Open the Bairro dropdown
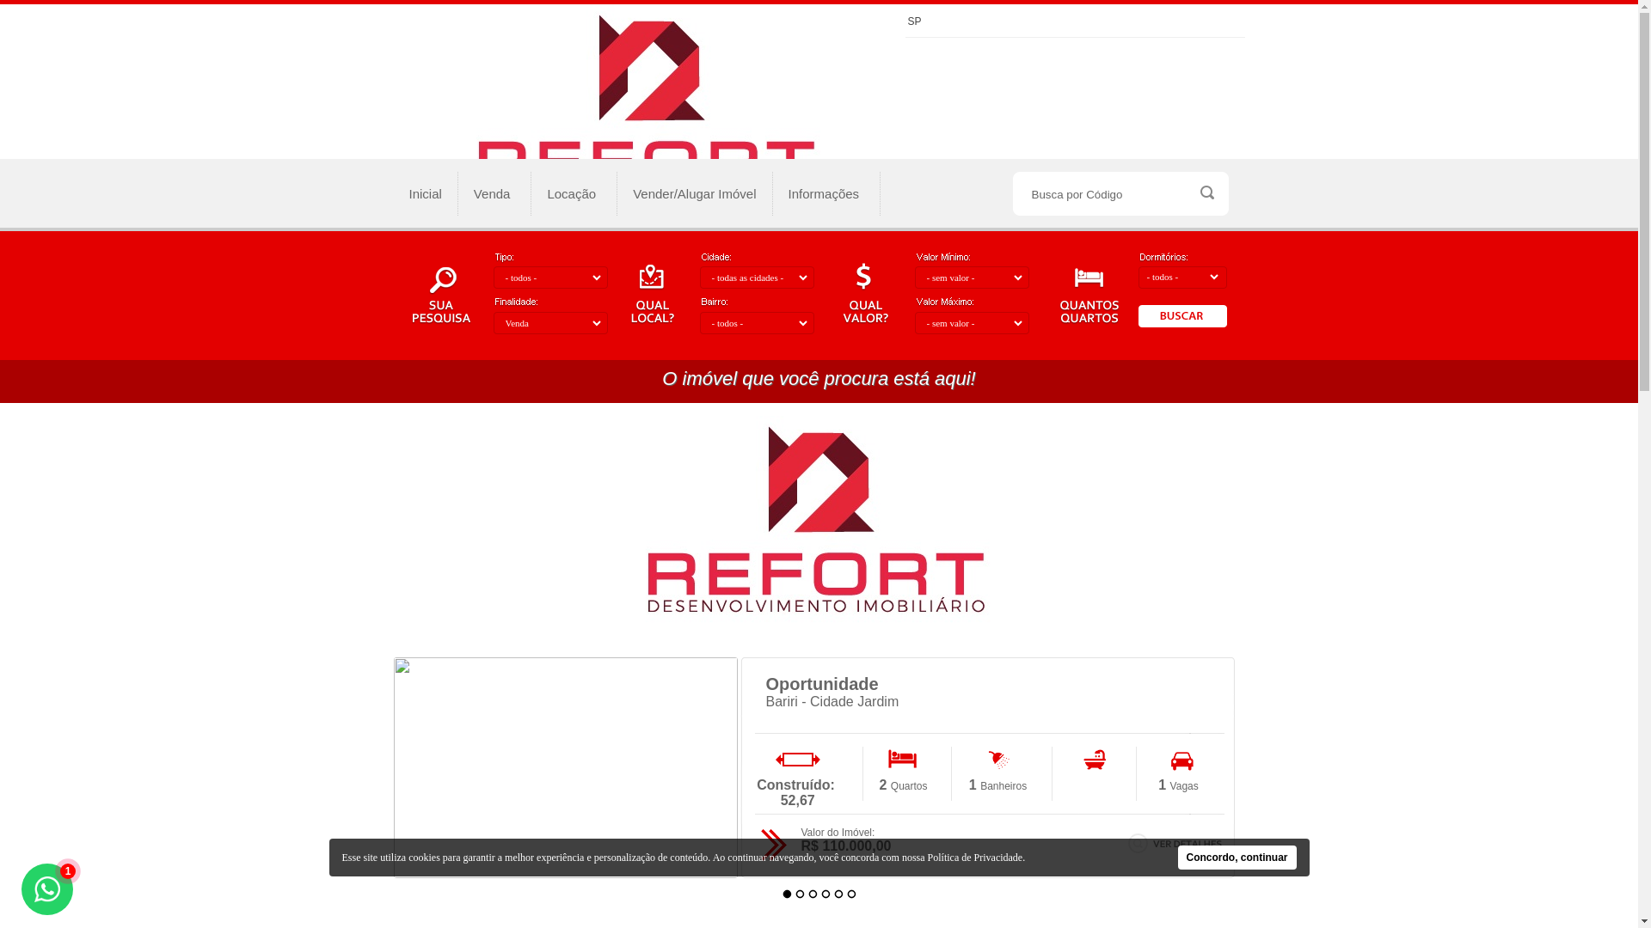Viewport: 1651px width, 928px height. (757, 323)
